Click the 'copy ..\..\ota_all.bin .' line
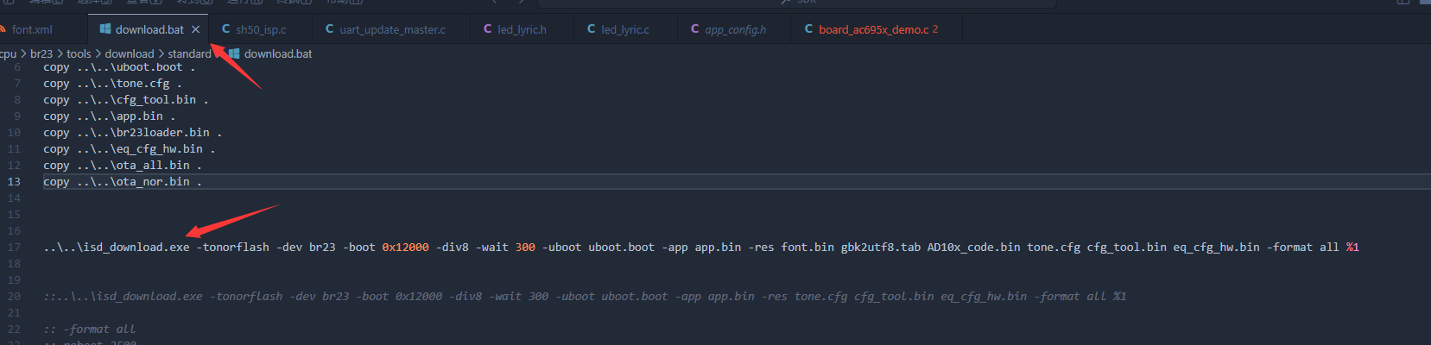The height and width of the screenshot is (345, 1431). point(123,166)
